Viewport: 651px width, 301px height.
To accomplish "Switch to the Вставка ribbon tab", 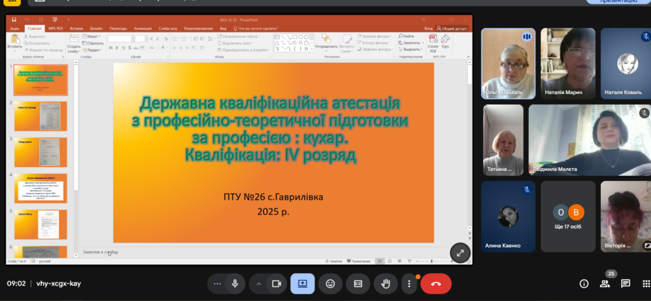I will tap(77, 29).
